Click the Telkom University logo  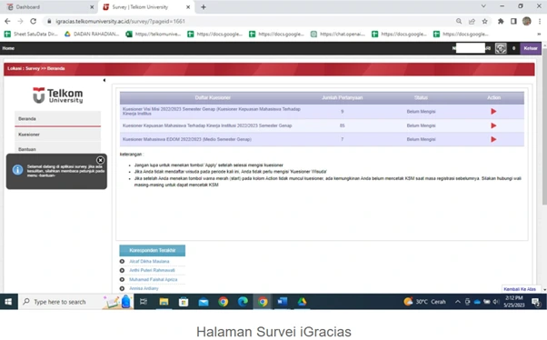pos(58,95)
